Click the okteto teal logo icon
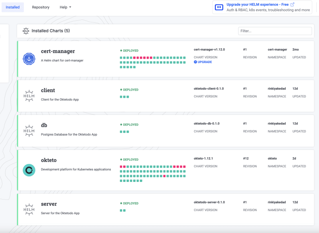319x233 pixels. (29, 170)
